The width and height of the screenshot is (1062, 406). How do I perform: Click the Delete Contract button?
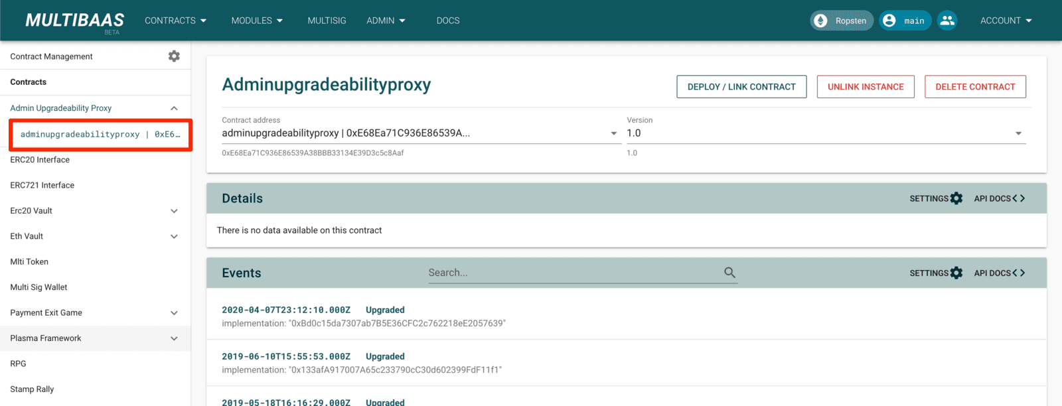tap(975, 87)
